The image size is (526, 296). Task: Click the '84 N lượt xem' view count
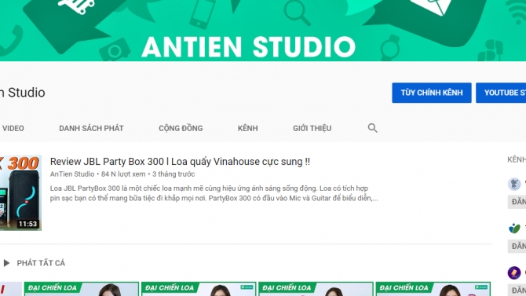pos(123,174)
